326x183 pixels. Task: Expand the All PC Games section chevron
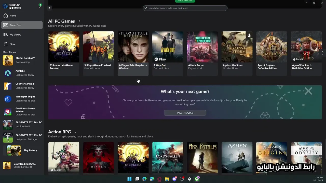(80, 21)
